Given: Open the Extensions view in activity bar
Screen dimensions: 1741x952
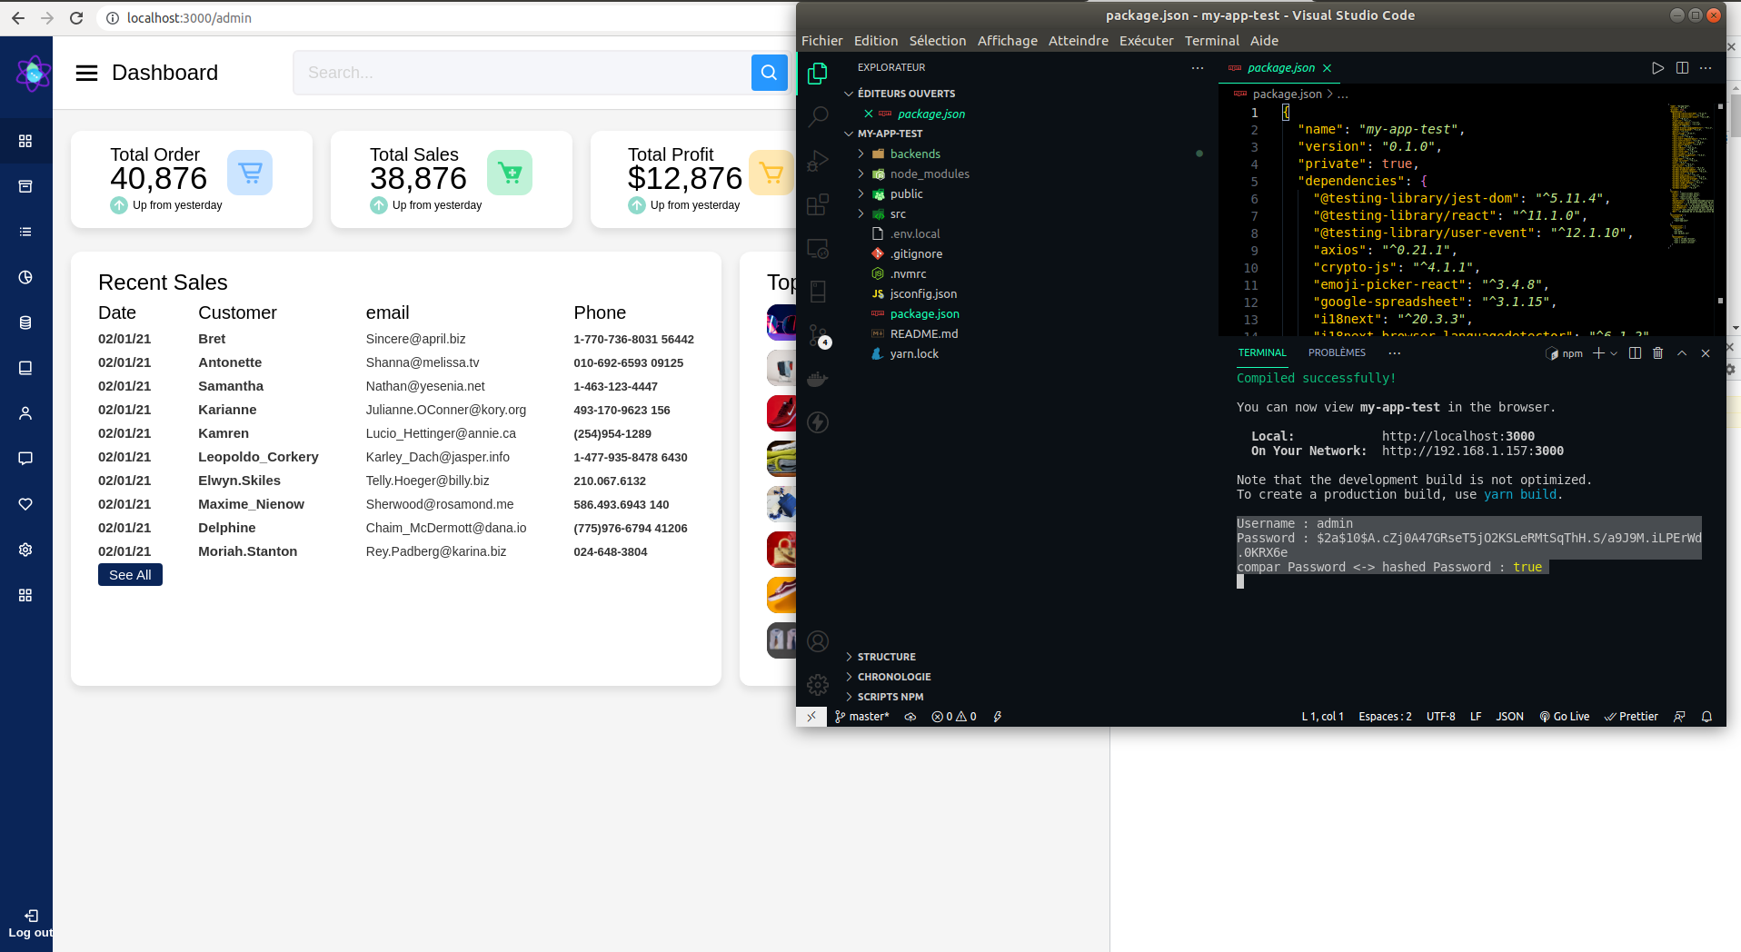Looking at the screenshot, I should tap(818, 204).
